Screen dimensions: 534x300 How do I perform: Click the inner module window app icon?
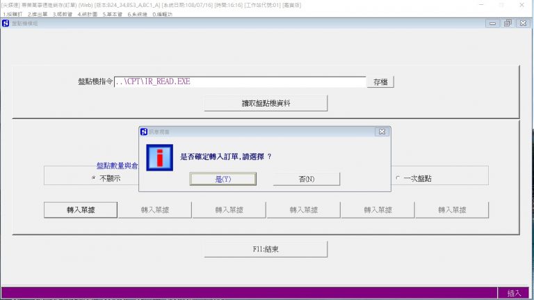pos(6,23)
